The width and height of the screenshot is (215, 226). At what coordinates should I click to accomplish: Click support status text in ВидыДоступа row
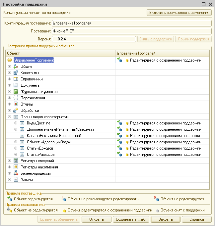coord(166,123)
